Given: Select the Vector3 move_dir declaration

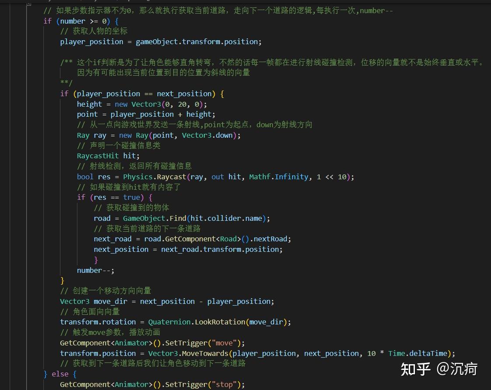Looking at the screenshot, I should click(x=93, y=301).
